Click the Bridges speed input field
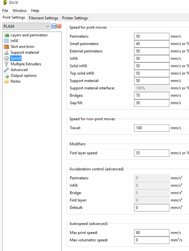Image resolution: width=189 pixels, height=251 pixels. 151,96
